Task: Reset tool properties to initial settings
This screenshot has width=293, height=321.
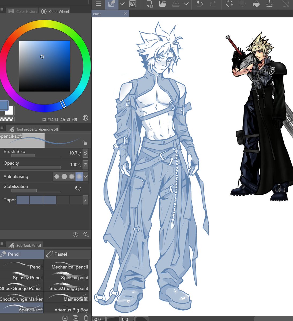Action: click(x=75, y=235)
